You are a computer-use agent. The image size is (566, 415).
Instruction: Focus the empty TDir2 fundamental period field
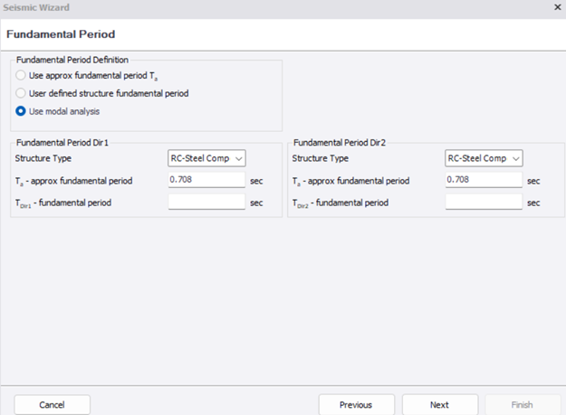pos(484,203)
